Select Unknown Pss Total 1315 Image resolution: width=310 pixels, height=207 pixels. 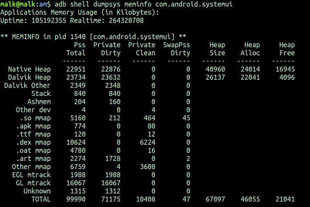coord(78,191)
